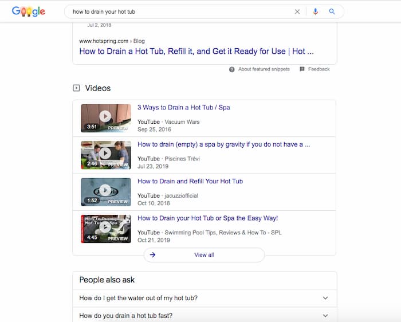Click the Sep 25, 2016 date text

pyautogui.click(x=154, y=129)
